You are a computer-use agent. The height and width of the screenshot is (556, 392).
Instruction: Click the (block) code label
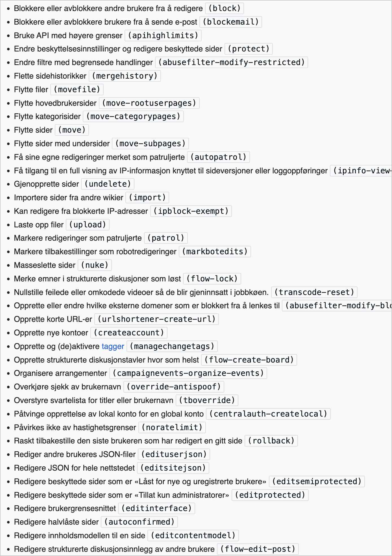tap(224, 8)
